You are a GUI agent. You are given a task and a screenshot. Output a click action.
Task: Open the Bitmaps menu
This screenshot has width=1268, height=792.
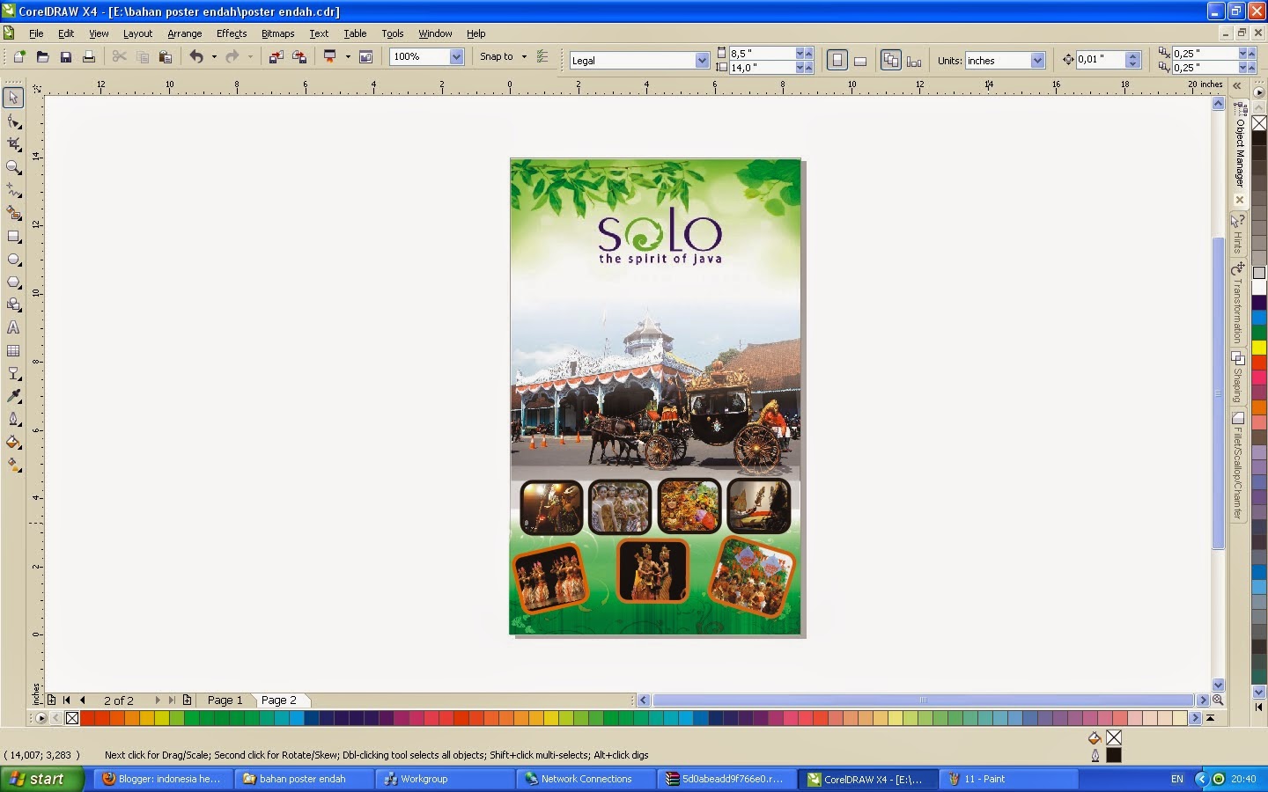pos(277,33)
